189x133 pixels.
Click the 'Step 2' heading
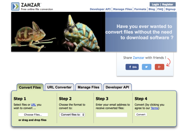65,99
